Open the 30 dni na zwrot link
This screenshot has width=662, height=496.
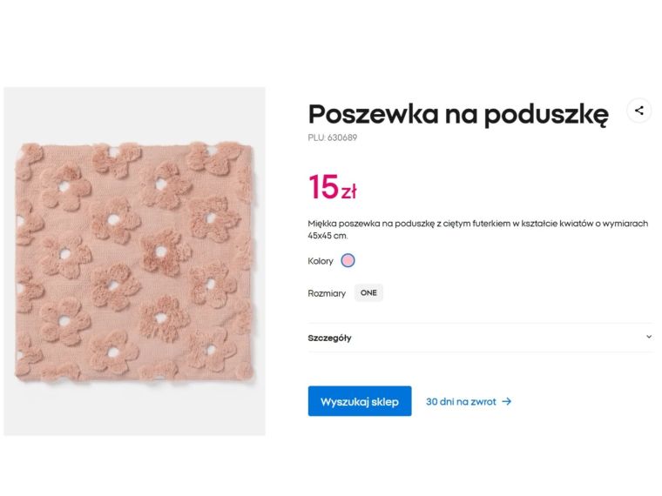[461, 402]
